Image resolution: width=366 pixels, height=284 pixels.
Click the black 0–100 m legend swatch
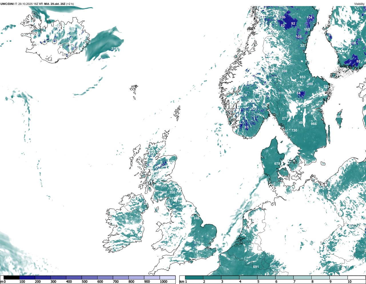12,277
